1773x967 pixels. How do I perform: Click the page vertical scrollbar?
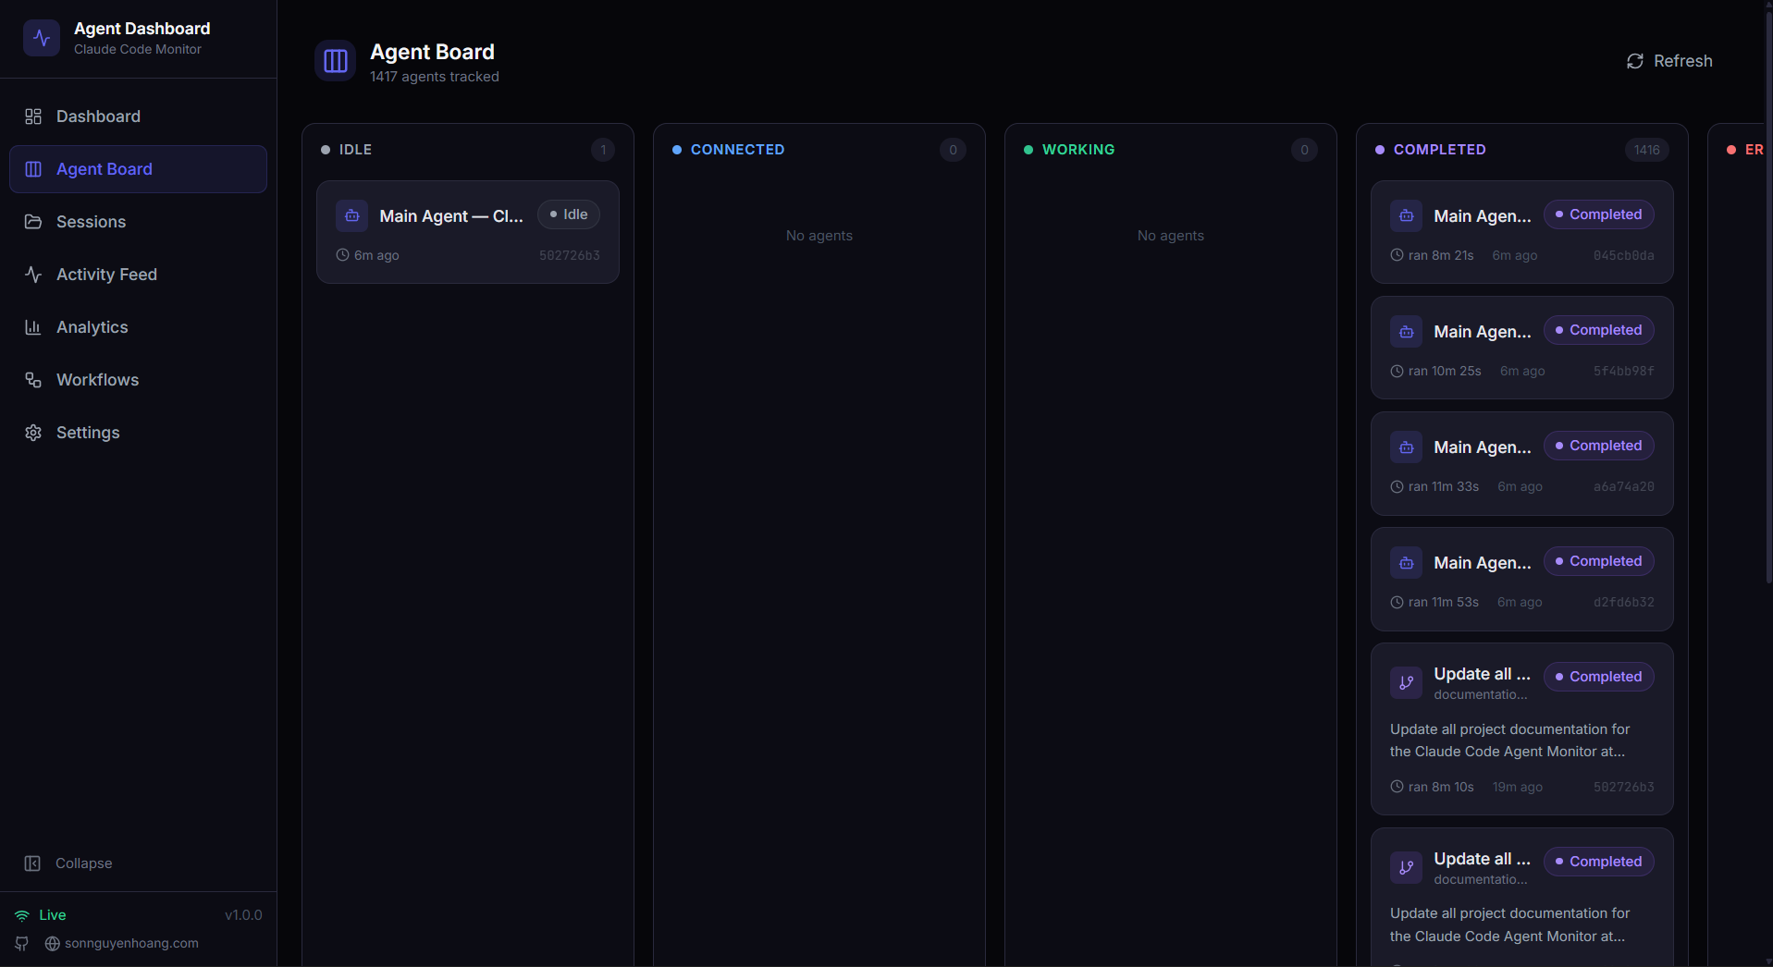click(x=1768, y=296)
